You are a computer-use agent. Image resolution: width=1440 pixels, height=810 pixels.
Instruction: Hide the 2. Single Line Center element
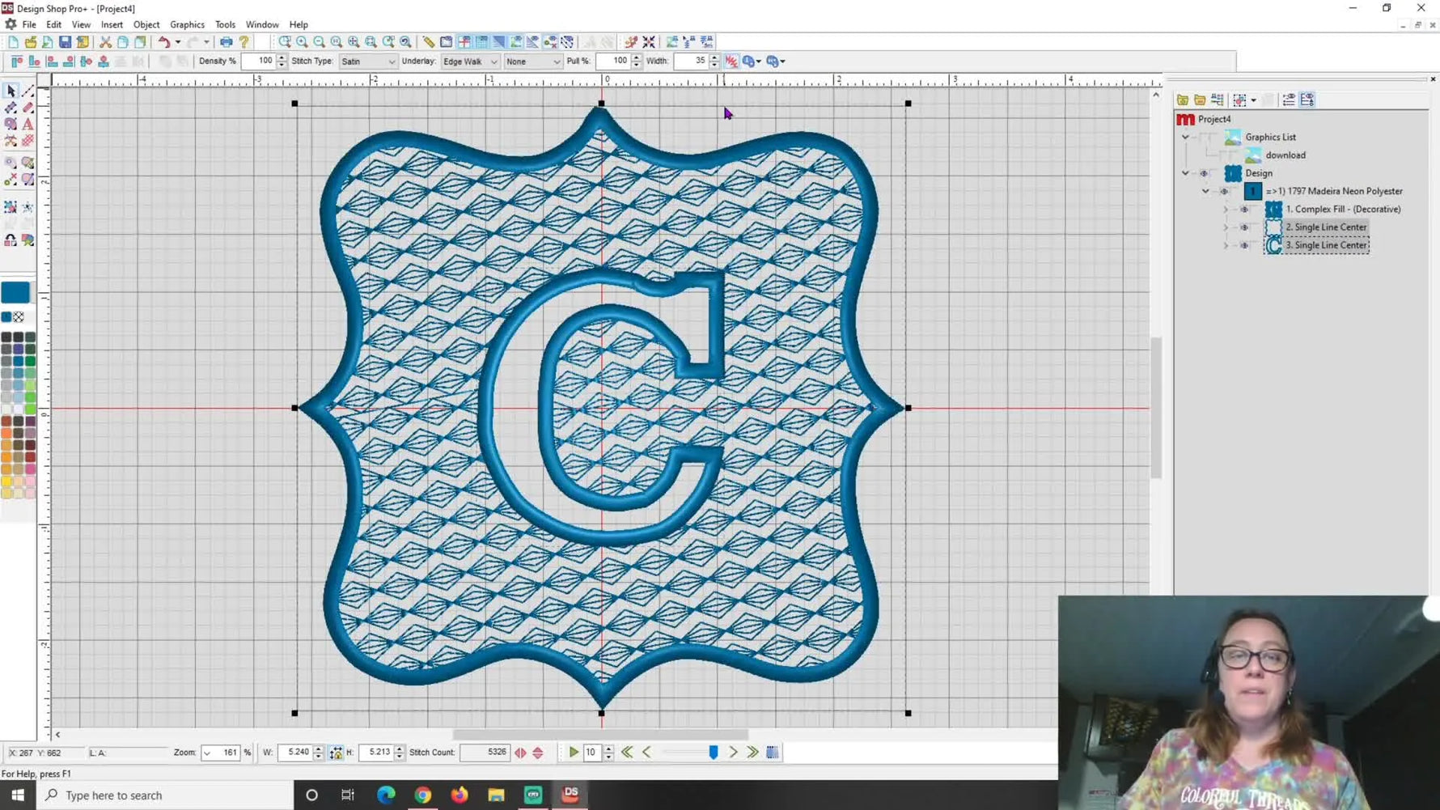point(1244,227)
